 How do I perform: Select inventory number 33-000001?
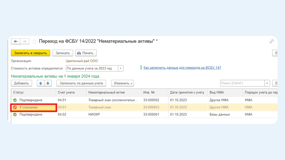click(154, 115)
